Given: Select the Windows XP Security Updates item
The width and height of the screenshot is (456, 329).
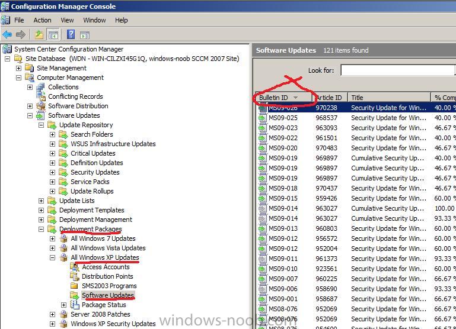Looking at the screenshot, I should point(113,324).
